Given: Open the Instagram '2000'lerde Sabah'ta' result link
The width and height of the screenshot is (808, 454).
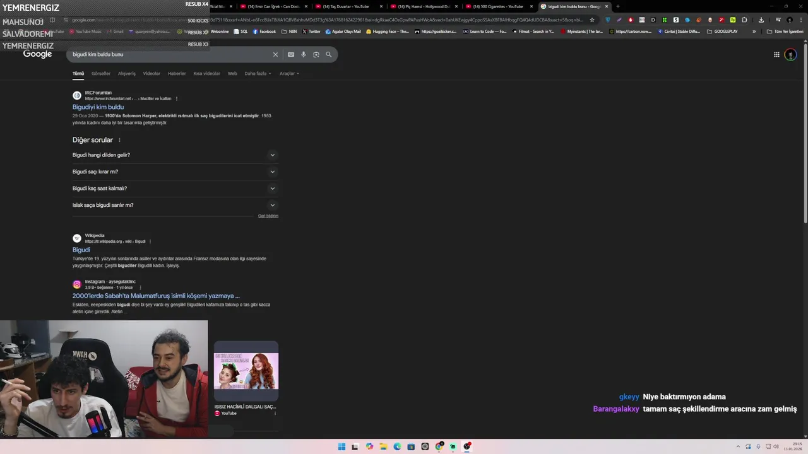Looking at the screenshot, I should pyautogui.click(x=156, y=296).
